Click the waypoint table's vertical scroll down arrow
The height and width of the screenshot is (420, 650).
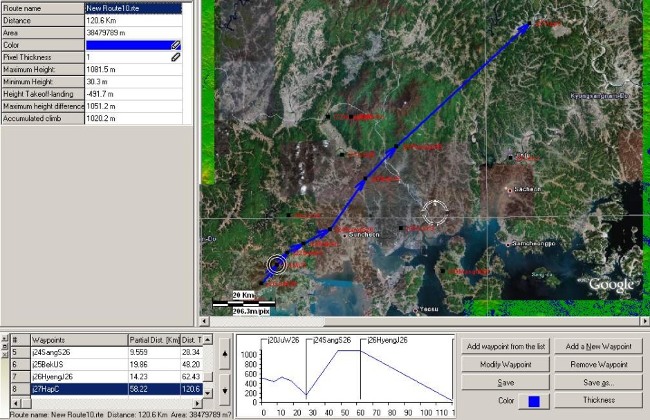[208, 392]
